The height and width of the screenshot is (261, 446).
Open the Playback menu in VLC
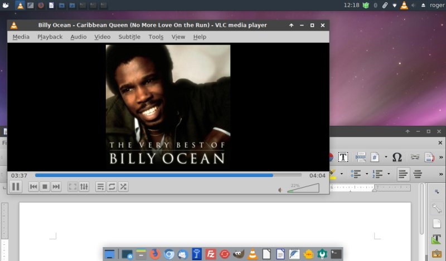point(50,37)
